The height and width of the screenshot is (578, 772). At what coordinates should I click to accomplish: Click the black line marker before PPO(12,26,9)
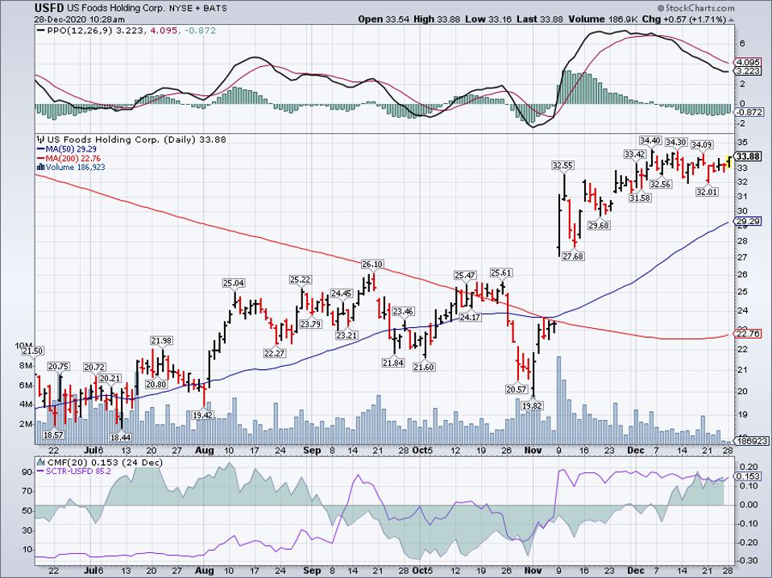coord(40,31)
